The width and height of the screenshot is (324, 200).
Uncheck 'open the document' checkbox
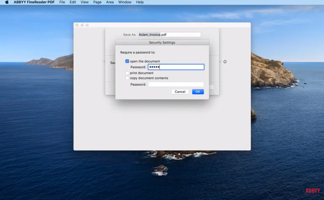(x=127, y=61)
